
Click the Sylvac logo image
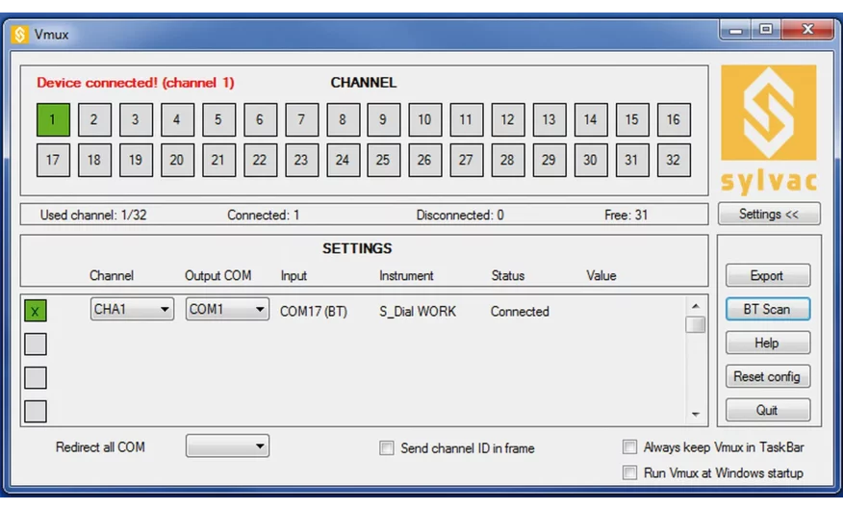[x=769, y=130]
